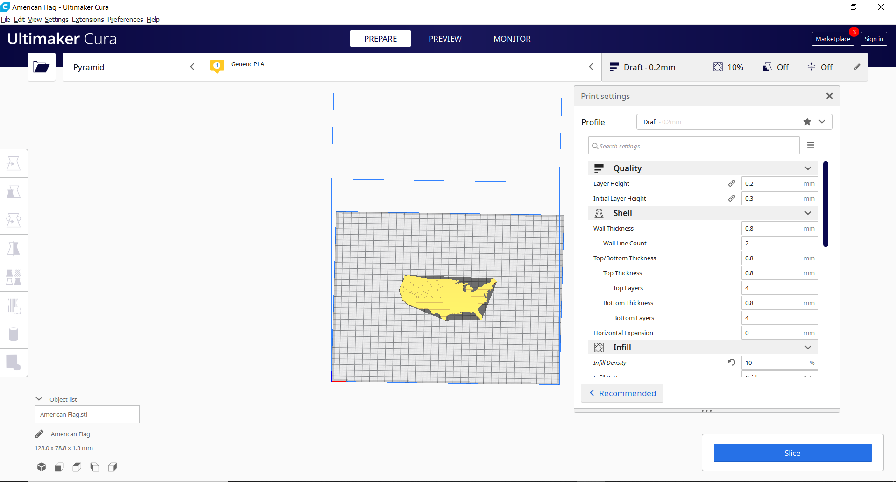Click the Layer Height value field

[780, 183]
